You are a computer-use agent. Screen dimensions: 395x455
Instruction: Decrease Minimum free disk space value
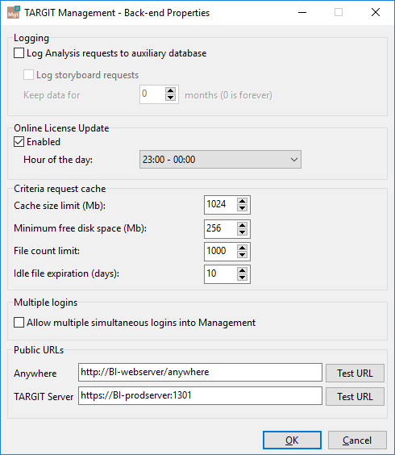[x=242, y=232]
